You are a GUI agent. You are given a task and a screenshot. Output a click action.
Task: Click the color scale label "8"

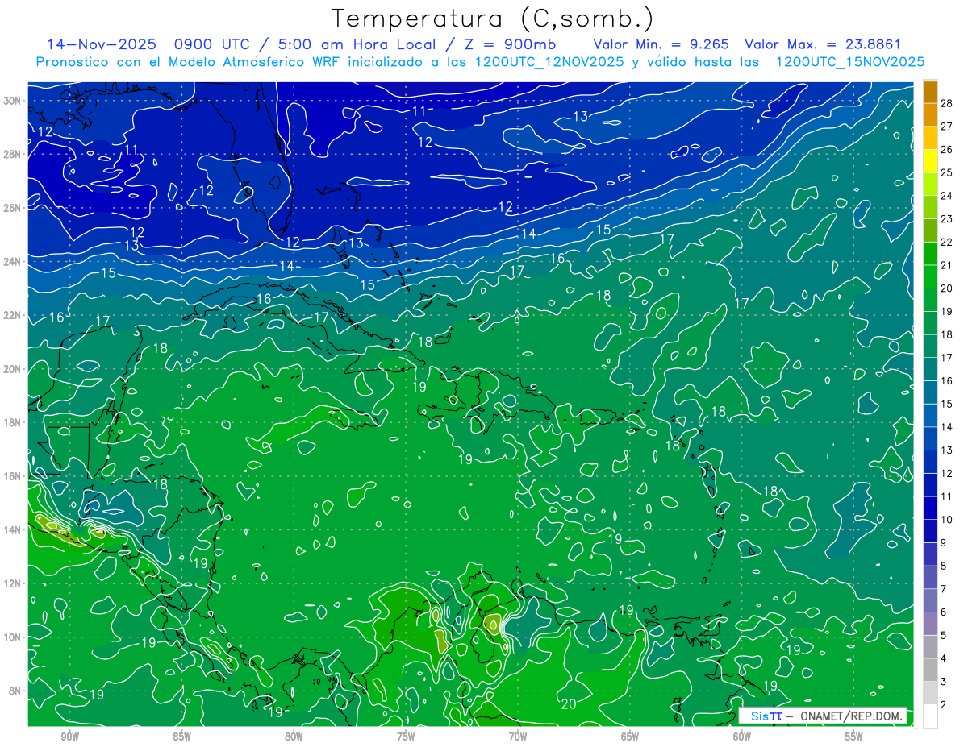pos(944,566)
